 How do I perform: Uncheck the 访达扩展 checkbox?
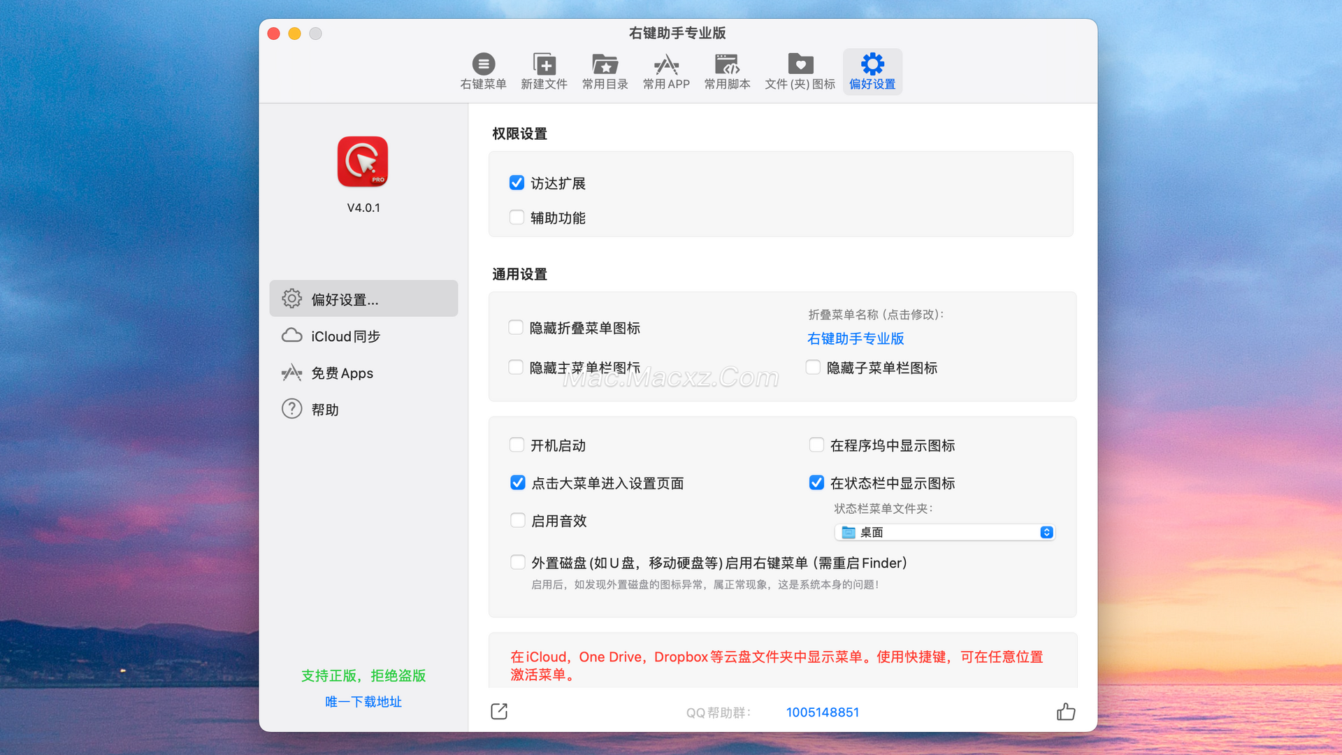pyautogui.click(x=517, y=183)
